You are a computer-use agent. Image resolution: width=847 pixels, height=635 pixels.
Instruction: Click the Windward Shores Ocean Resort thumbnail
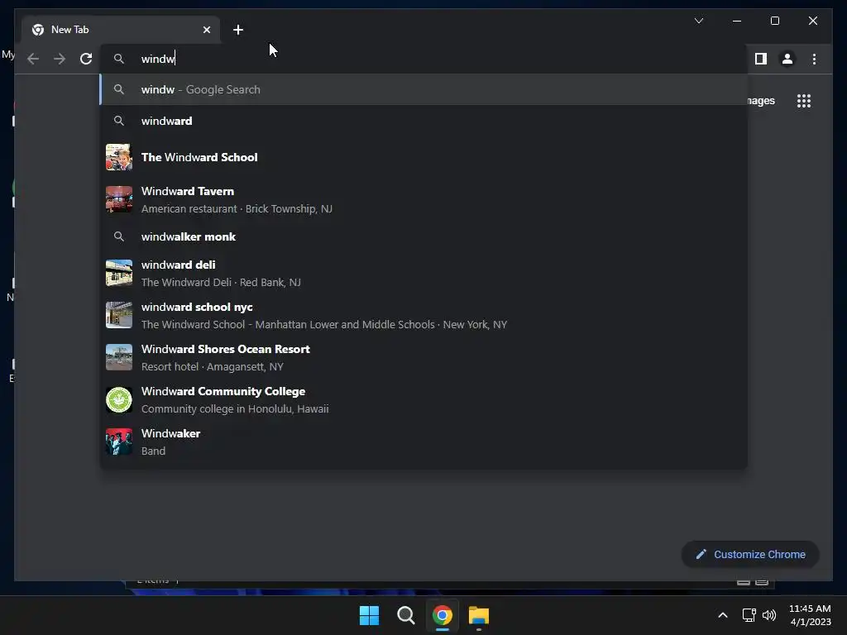[119, 357]
